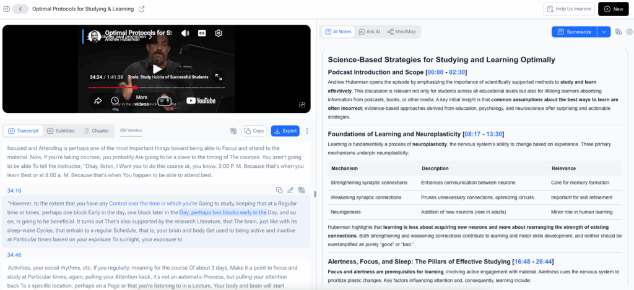The image size is (634, 290).
Task: Switch to the Chapter tab
Action: click(x=96, y=131)
